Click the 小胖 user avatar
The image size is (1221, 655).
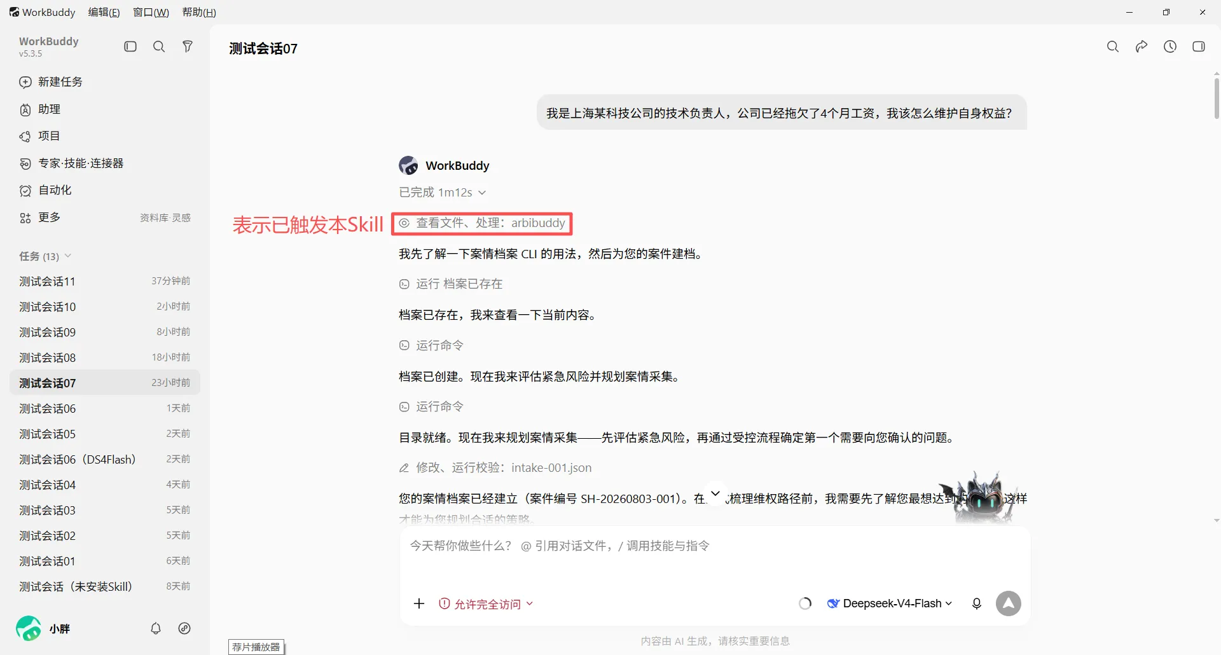[x=29, y=628]
